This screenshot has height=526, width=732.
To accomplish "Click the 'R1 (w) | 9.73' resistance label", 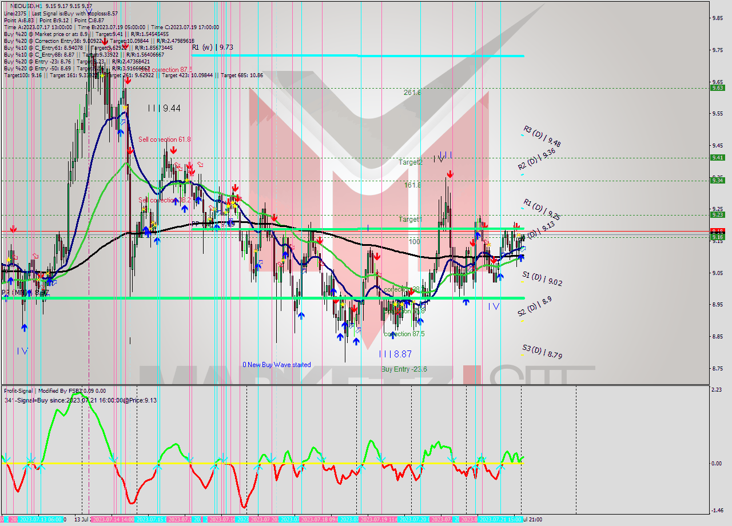I will [213, 47].
